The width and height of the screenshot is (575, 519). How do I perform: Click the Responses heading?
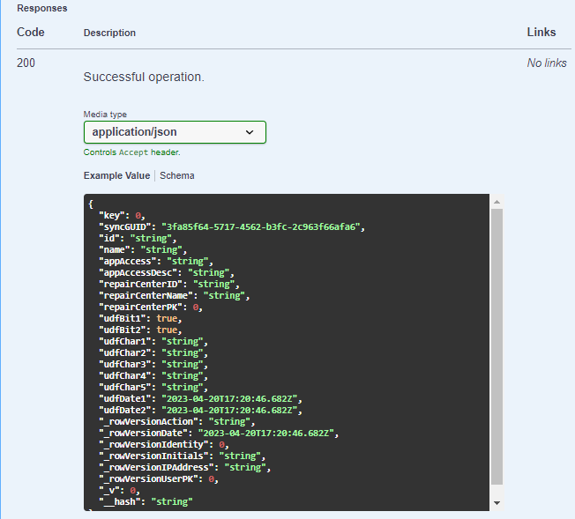(x=42, y=9)
